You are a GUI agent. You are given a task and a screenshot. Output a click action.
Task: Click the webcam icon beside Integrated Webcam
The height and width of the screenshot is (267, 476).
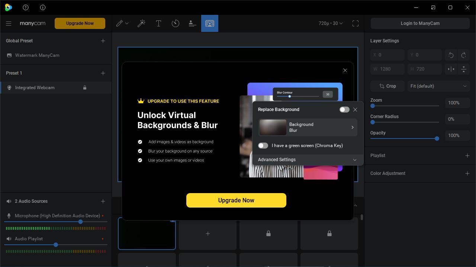coord(9,88)
